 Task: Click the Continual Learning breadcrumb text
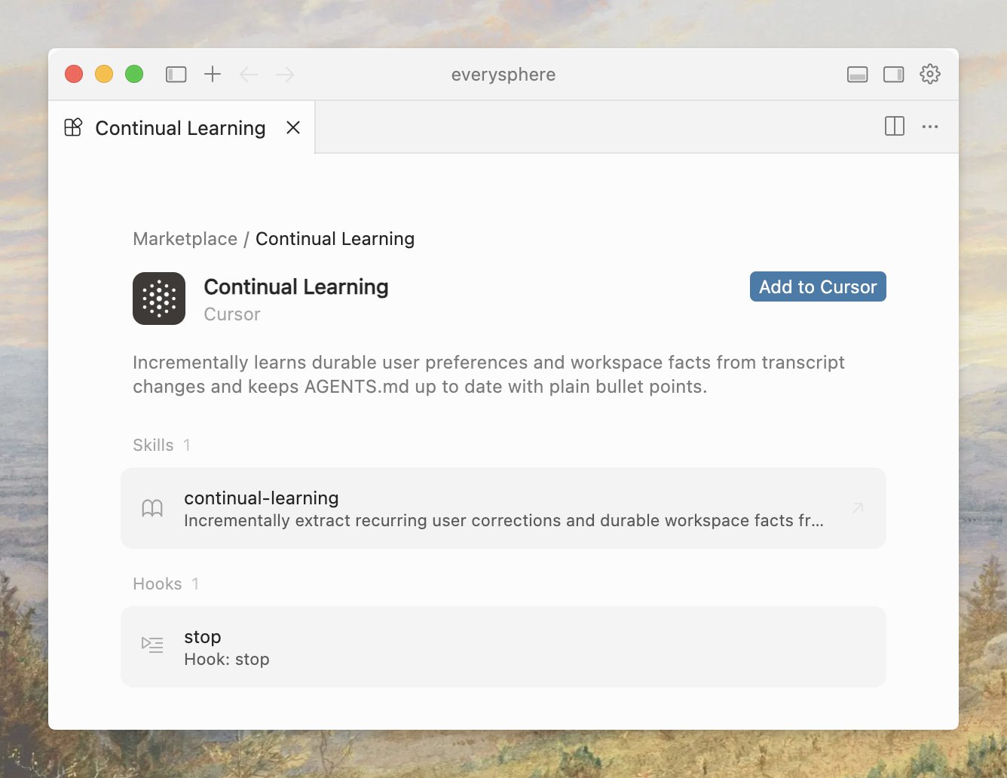335,239
